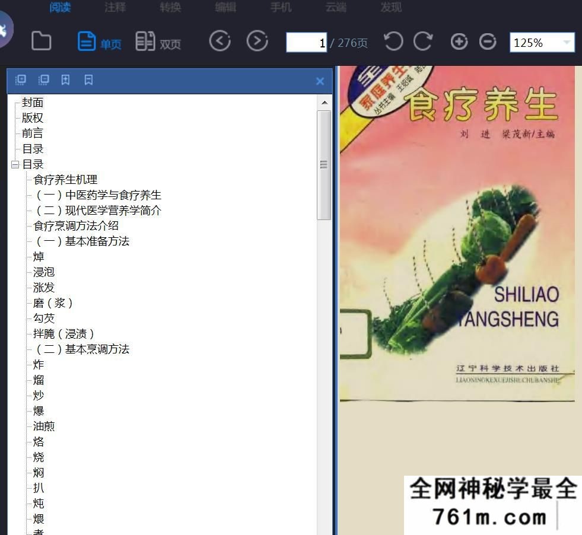This screenshot has width=582, height=535.
Task: Click bookmark panel scrollbar up arrow
Action: [325, 103]
